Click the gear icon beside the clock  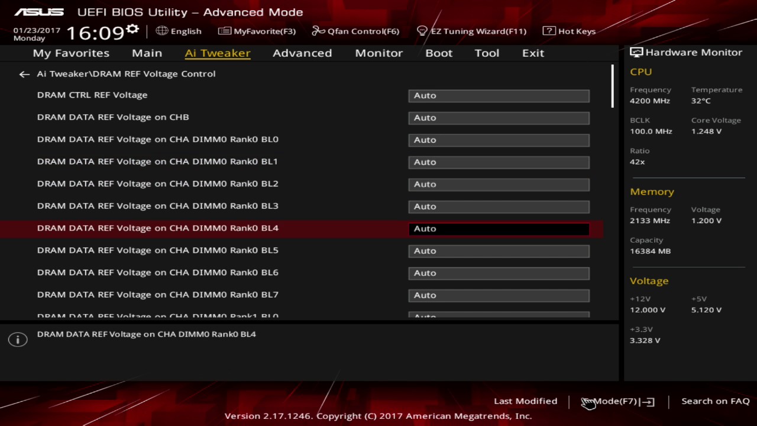(x=132, y=30)
